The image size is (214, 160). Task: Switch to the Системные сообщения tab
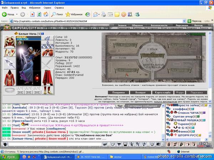(x=143, y=106)
